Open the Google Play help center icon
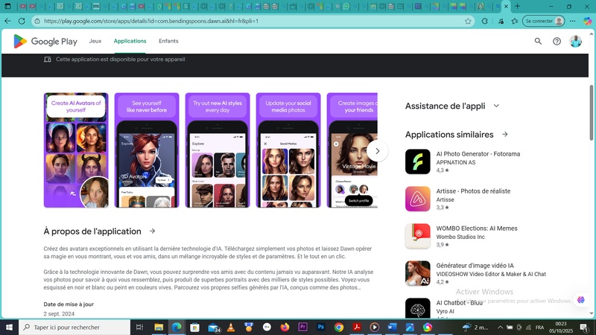The width and height of the screenshot is (596, 335). 557,42
